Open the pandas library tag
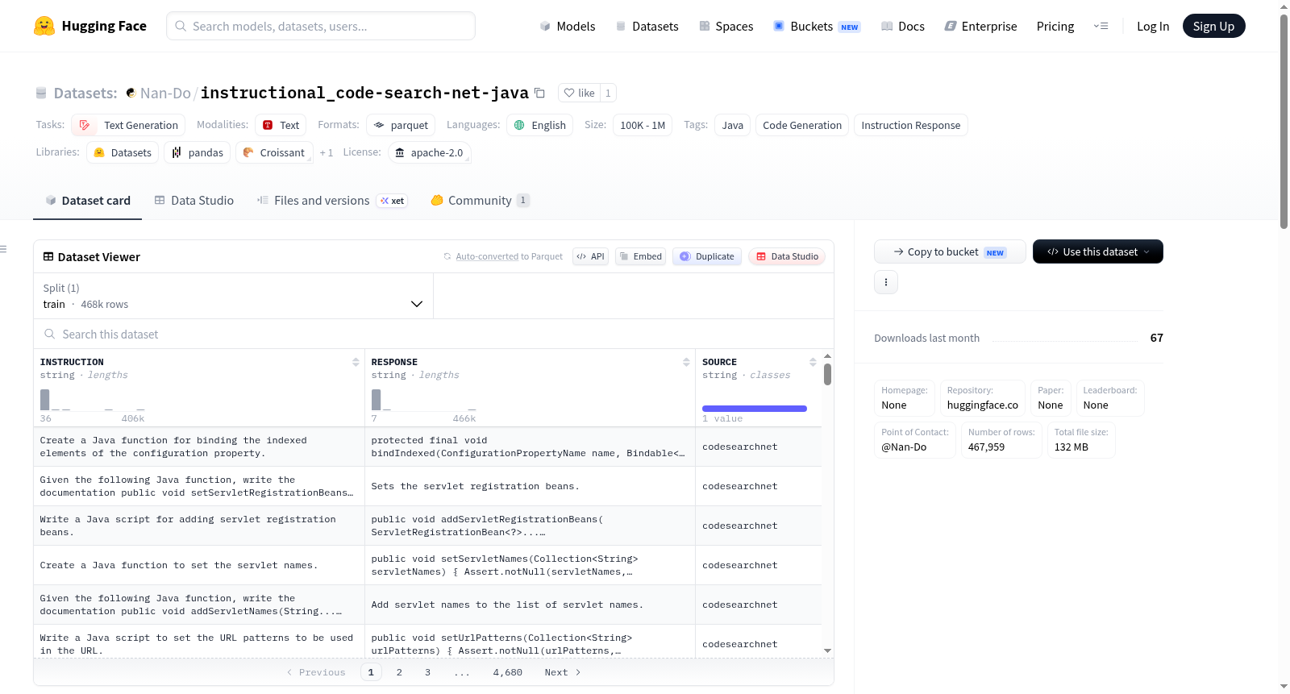This screenshot has width=1290, height=694. click(198, 152)
